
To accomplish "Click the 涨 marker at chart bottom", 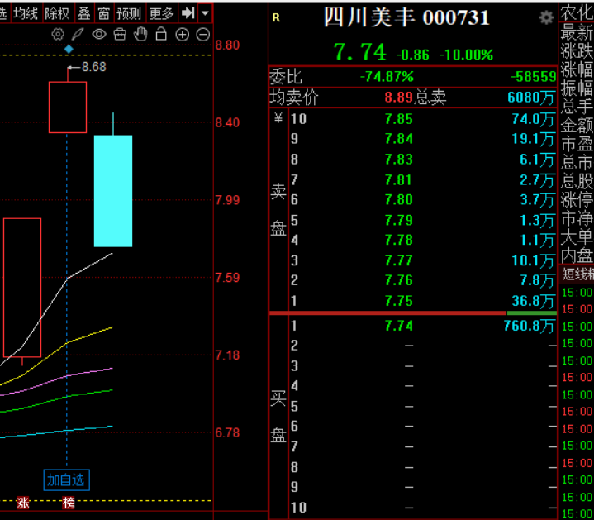I will [x=23, y=503].
